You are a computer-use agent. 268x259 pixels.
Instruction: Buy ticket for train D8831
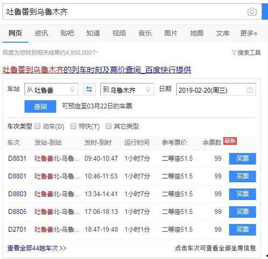(242, 159)
